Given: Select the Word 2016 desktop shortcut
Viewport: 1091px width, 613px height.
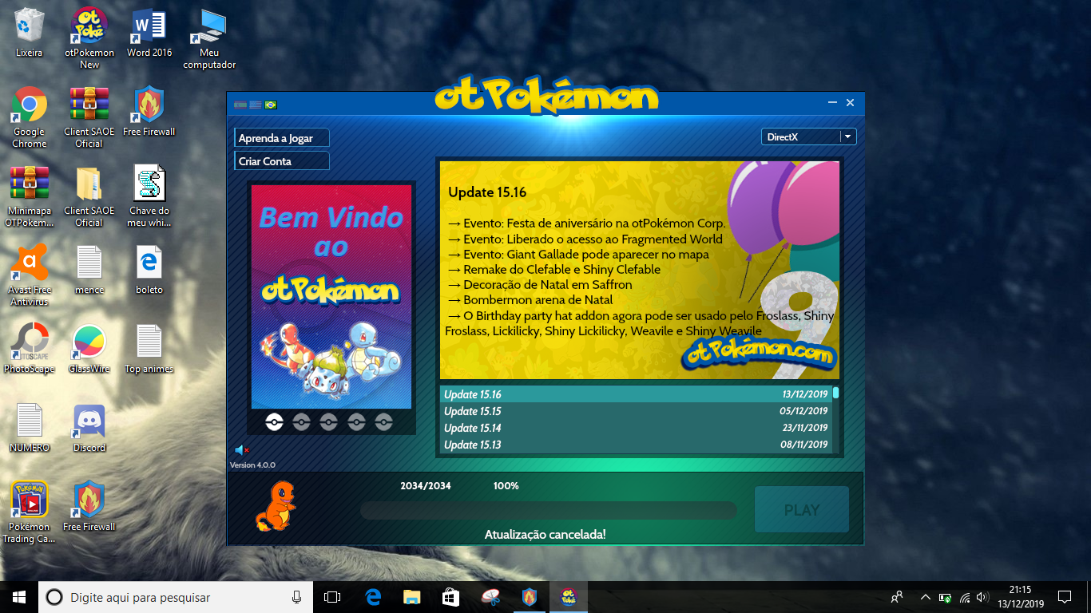Looking at the screenshot, I should click(x=149, y=34).
